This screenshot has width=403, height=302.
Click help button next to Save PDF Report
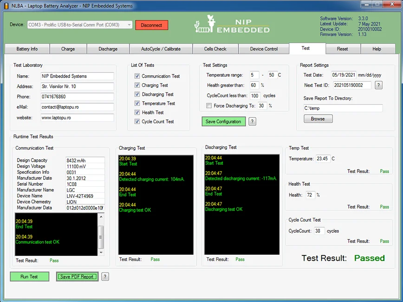pyautogui.click(x=105, y=277)
